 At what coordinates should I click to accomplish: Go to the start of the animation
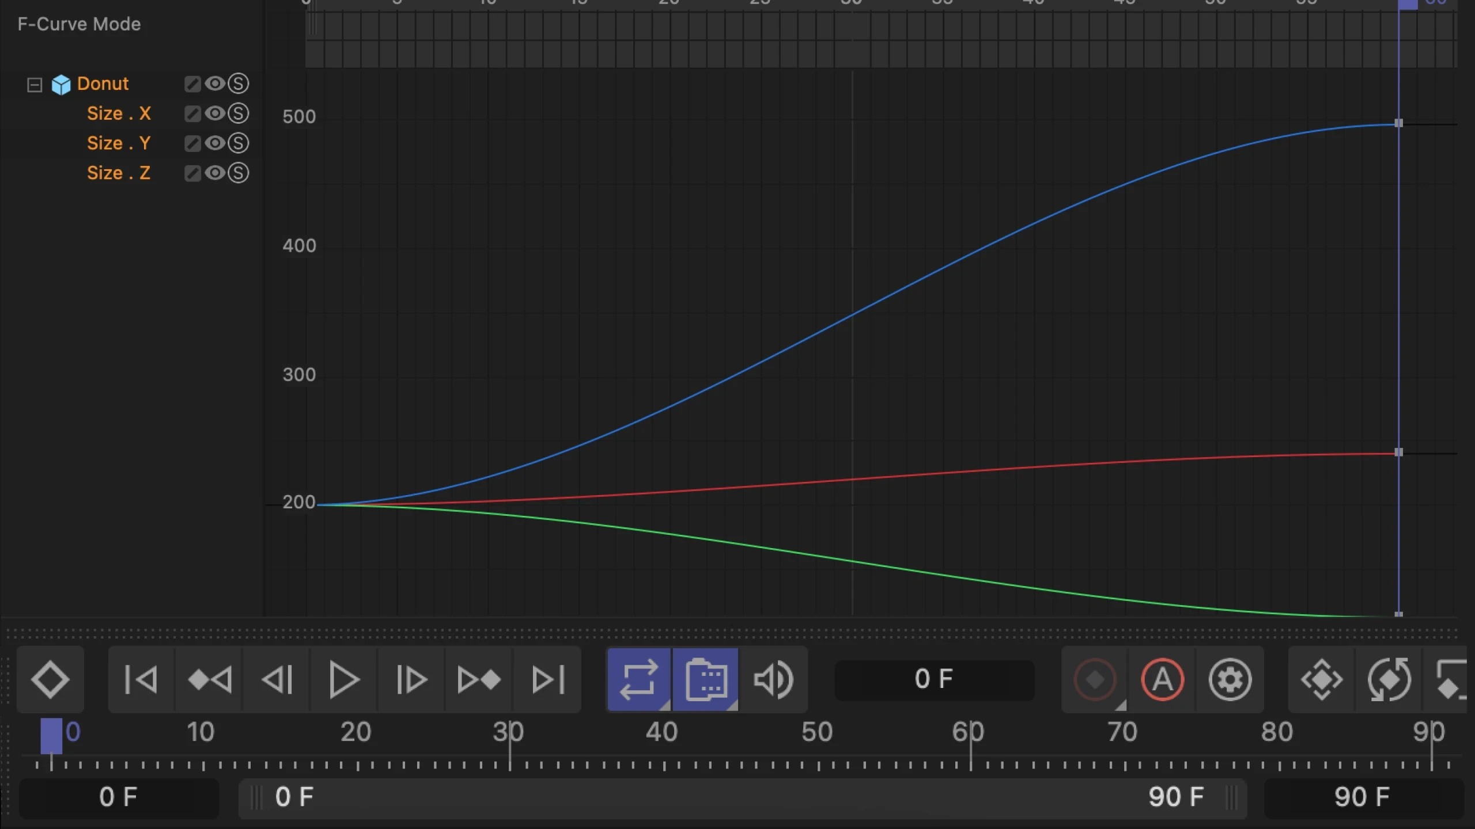pyautogui.click(x=141, y=680)
